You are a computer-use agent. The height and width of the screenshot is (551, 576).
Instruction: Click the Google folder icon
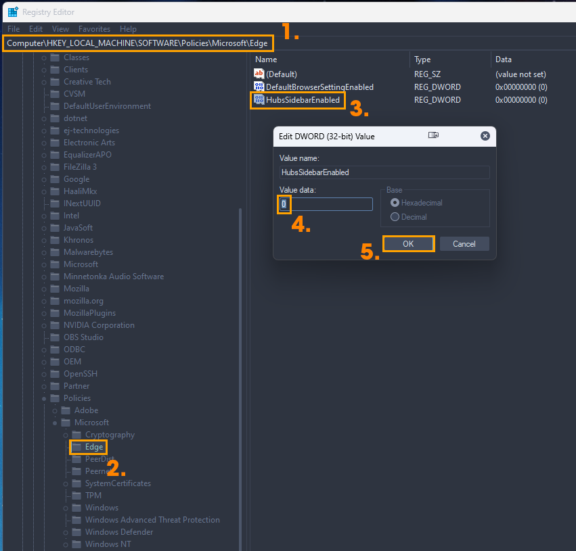coord(55,179)
